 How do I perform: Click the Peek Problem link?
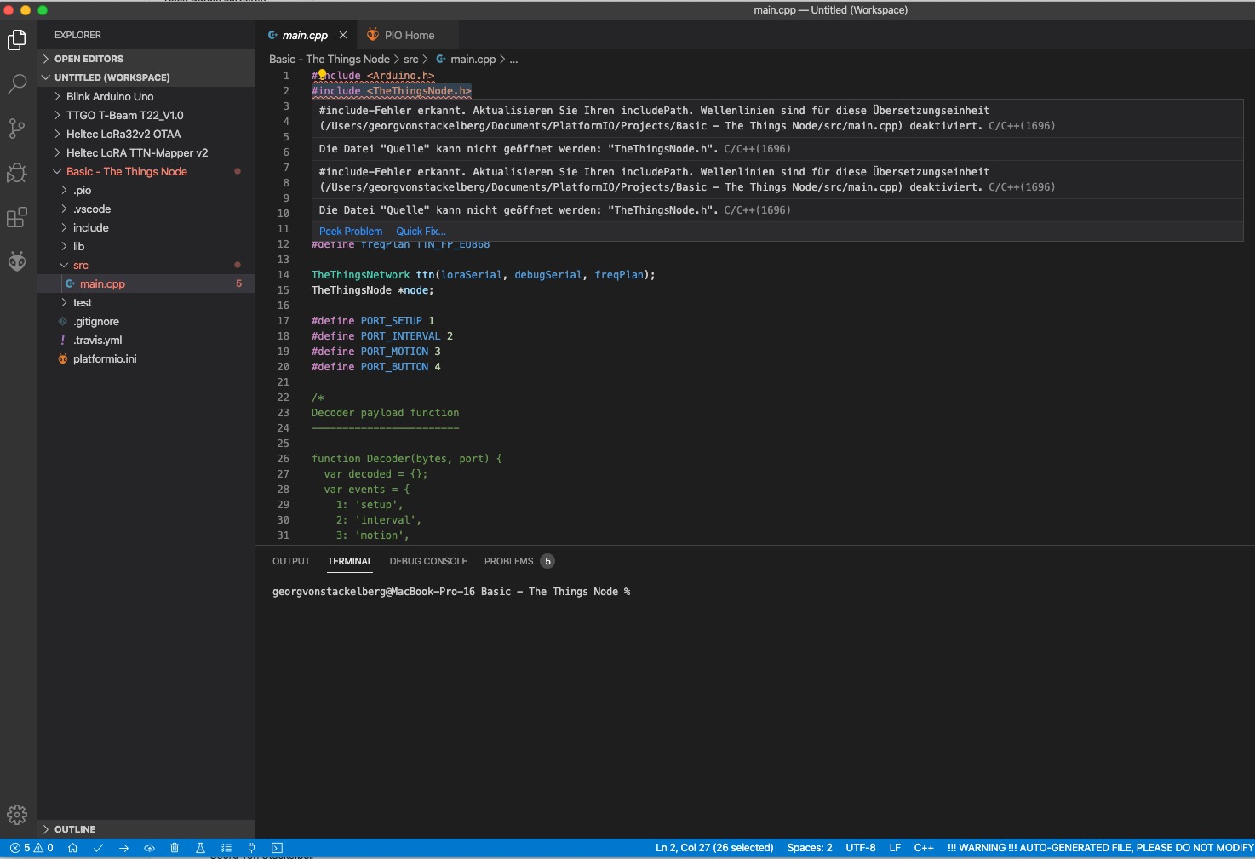click(351, 231)
